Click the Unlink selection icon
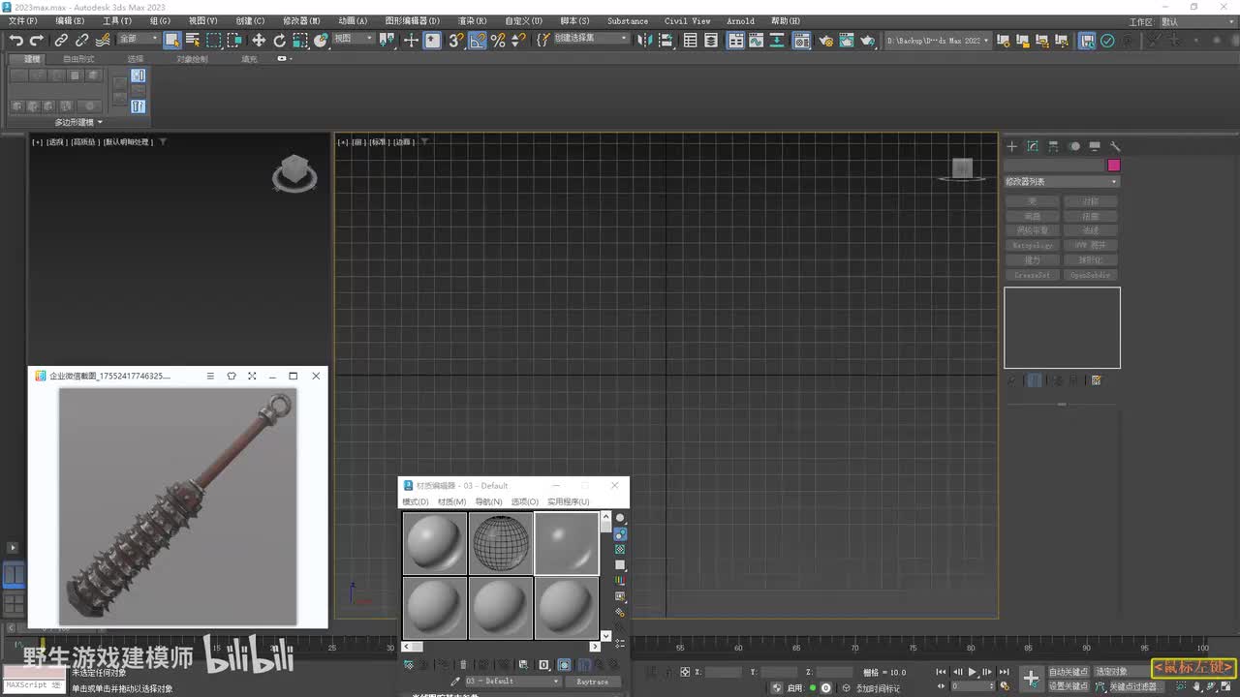The image size is (1240, 697). point(81,41)
